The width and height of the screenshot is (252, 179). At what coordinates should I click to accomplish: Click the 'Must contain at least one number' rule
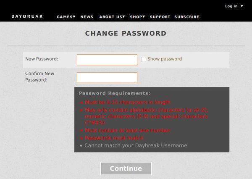pyautogui.click(x=127, y=130)
